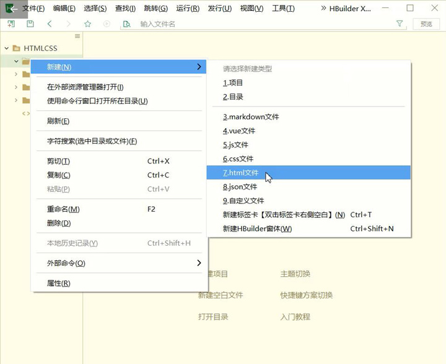This screenshot has width=446, height=364.
Task: Select 使用命令行窗口打开所在目录(U)
Action: (x=118, y=101)
